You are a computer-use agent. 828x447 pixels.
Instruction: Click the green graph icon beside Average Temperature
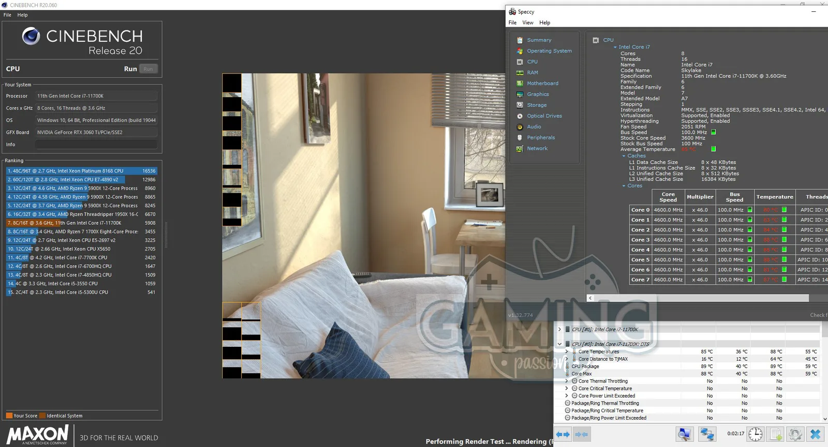pyautogui.click(x=714, y=149)
